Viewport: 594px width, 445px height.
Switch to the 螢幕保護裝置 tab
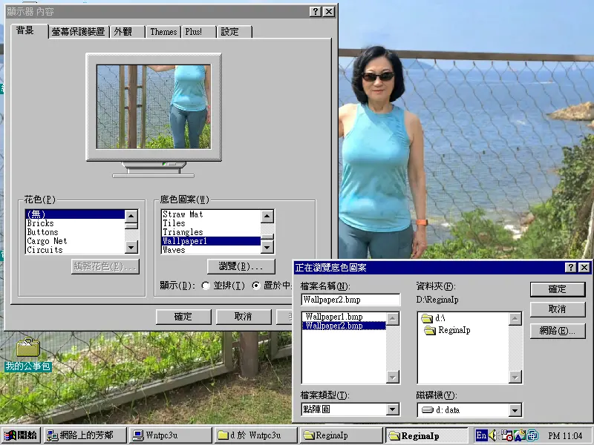click(79, 32)
